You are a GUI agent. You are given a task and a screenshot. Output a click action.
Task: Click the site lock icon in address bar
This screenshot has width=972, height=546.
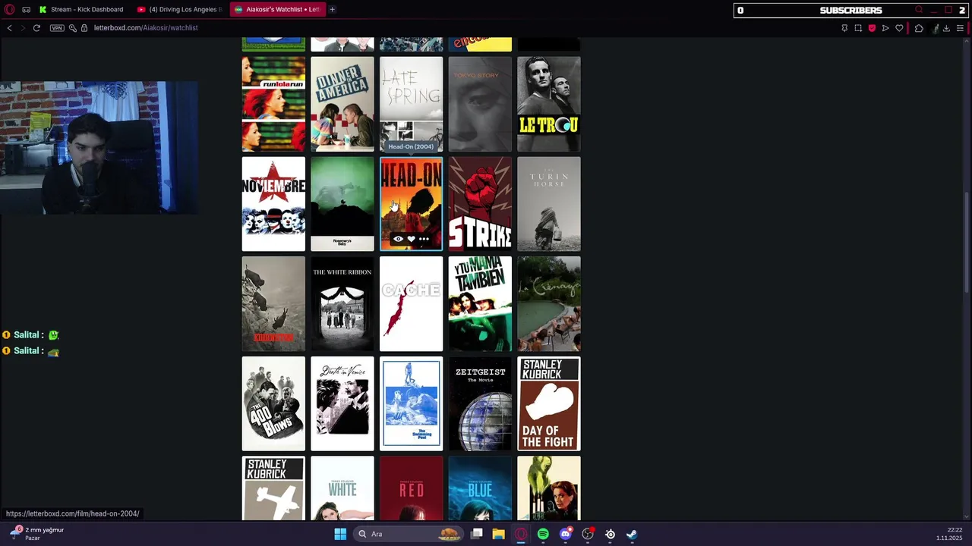[84, 28]
